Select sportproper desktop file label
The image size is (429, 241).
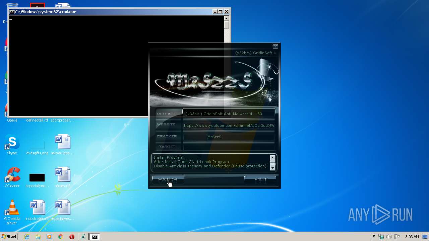point(62,120)
